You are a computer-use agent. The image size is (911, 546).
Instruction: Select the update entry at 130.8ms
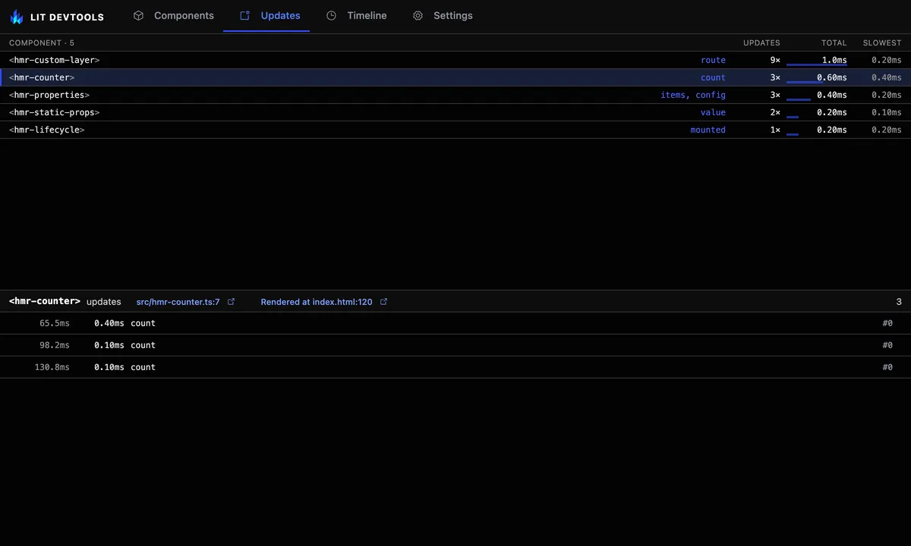(x=455, y=367)
